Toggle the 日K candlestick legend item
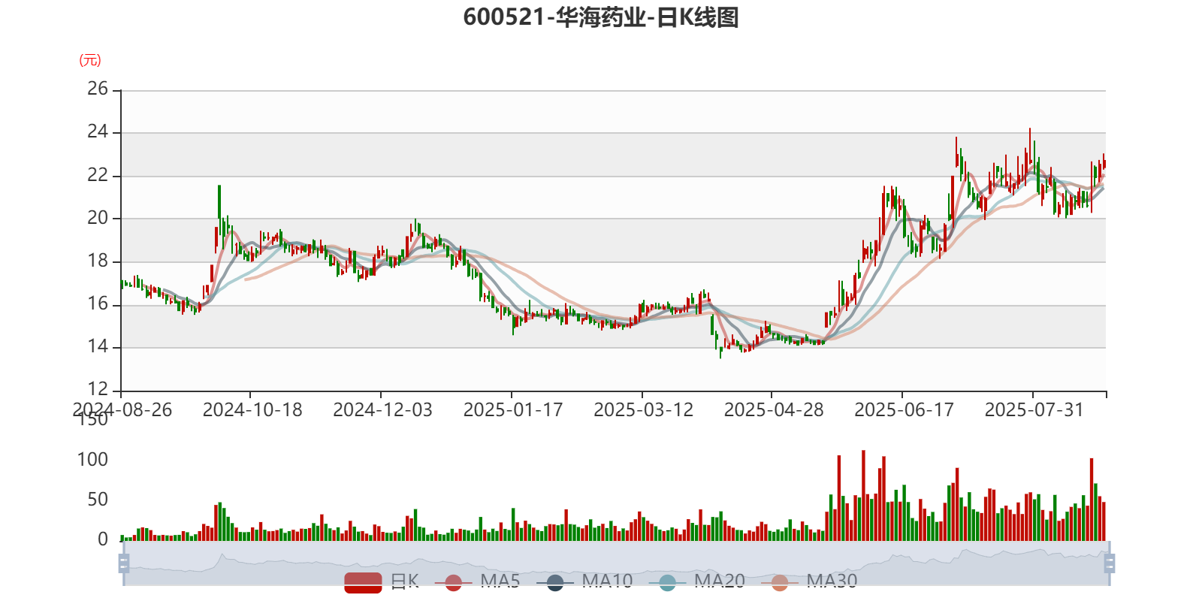The image size is (1202, 601). point(382,581)
